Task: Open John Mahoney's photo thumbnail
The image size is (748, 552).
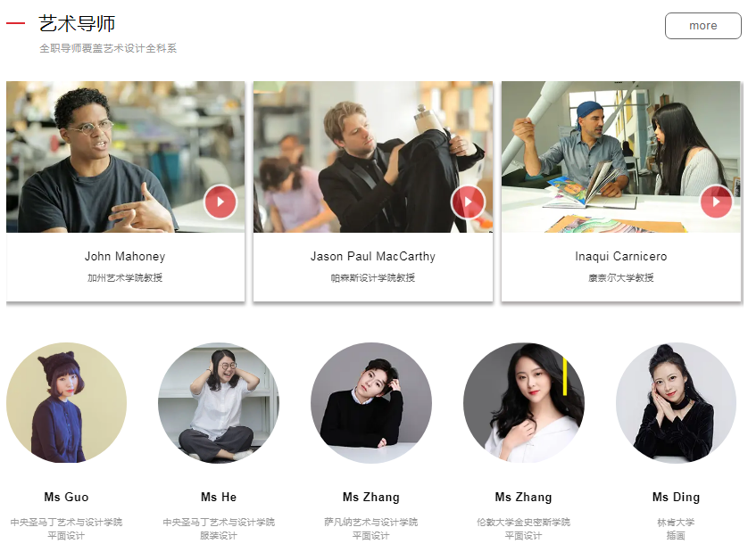Action: click(126, 157)
